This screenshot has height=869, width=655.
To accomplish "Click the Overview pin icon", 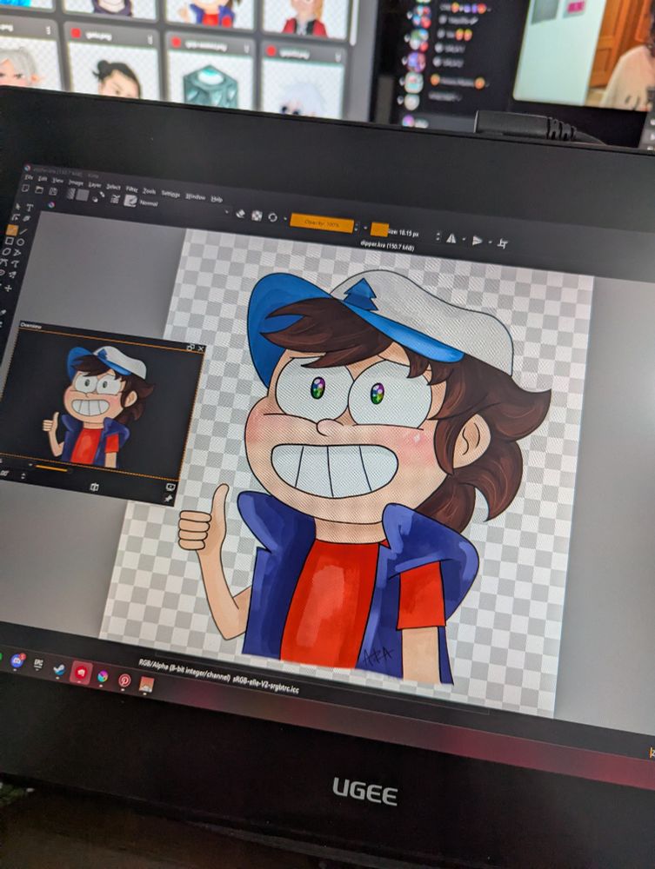I will coord(169,498).
